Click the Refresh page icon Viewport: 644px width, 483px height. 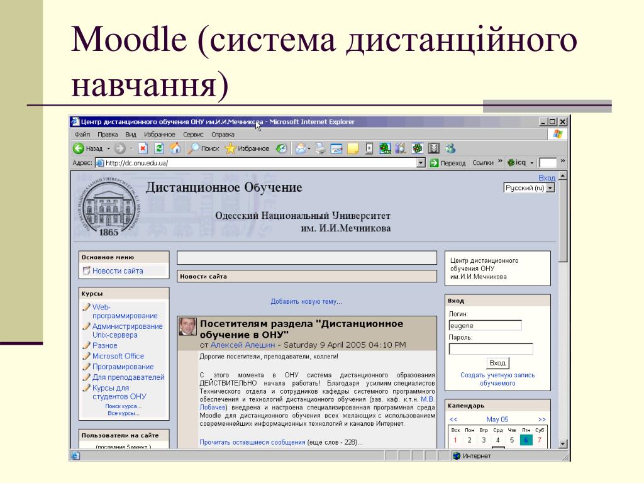pos(159,148)
